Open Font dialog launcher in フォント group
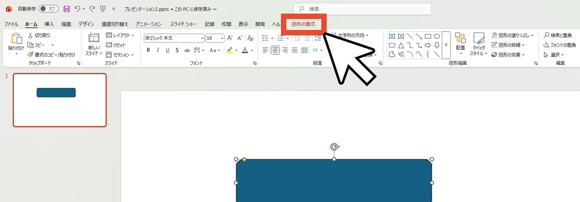The image size is (580, 202). (255, 63)
